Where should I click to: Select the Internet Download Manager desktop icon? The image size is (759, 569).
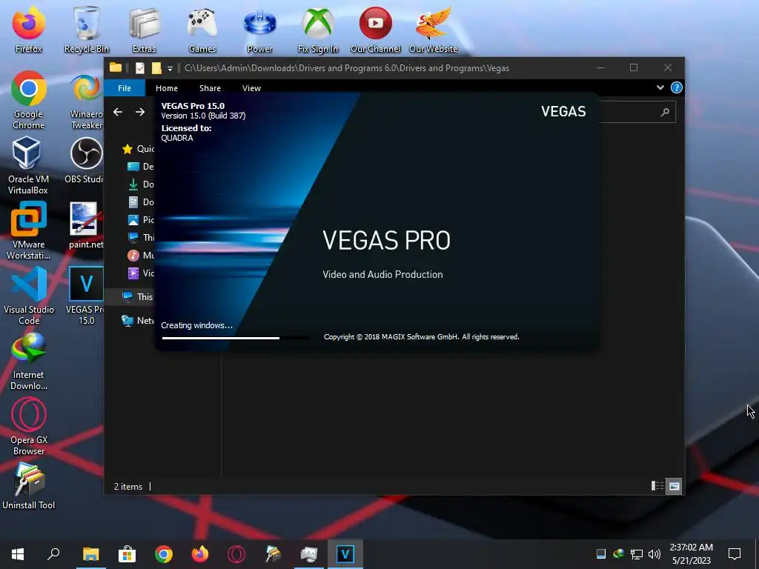pos(29,362)
